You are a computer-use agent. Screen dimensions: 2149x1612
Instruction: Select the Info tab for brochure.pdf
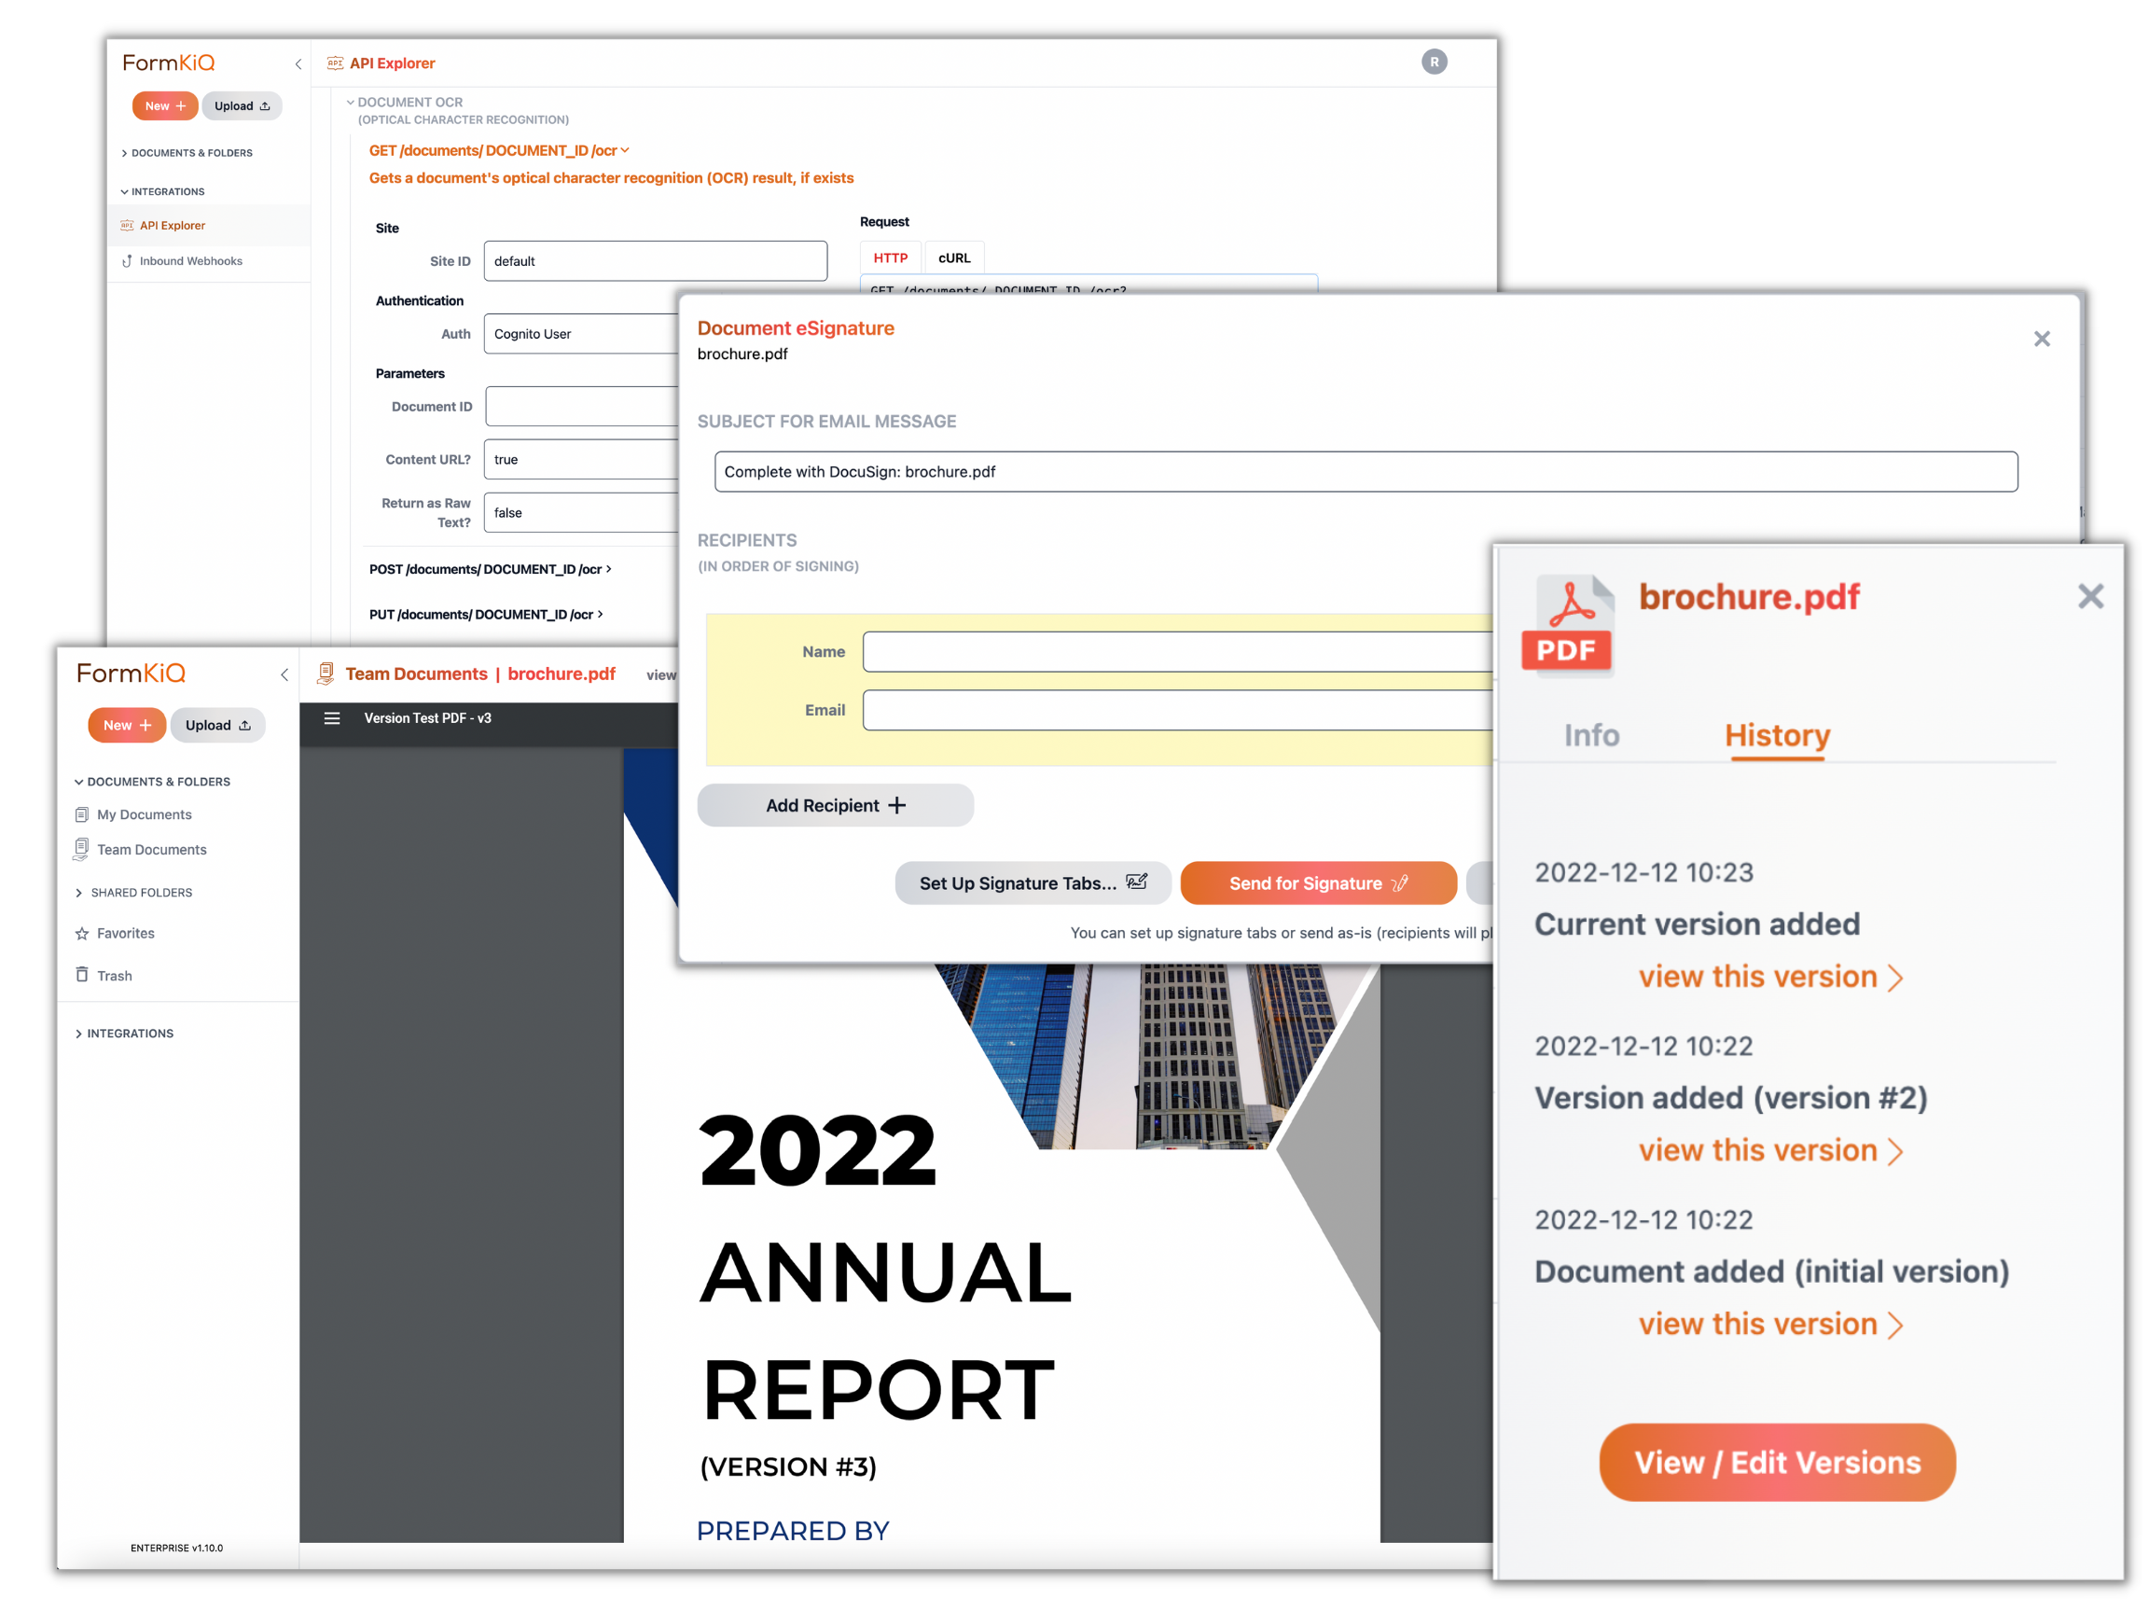(1590, 733)
